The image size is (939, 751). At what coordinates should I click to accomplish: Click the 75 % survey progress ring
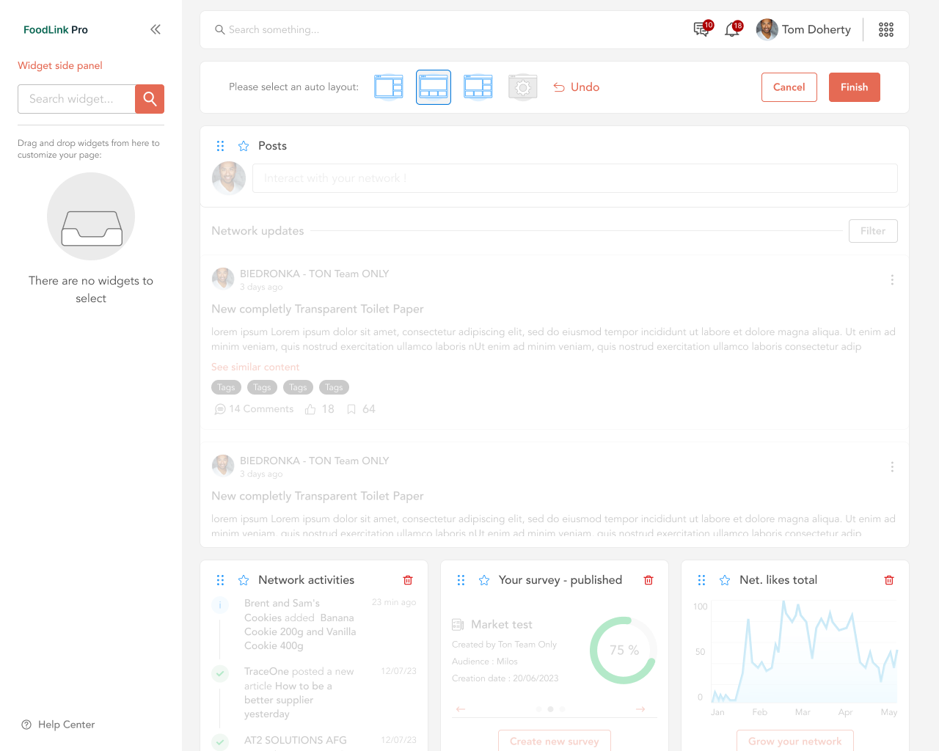[624, 651]
